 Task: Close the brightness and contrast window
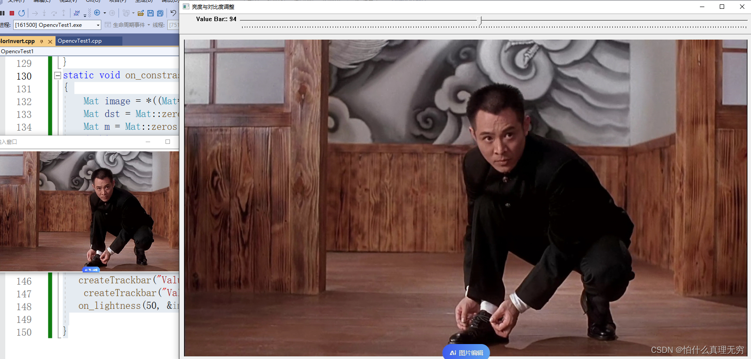click(x=742, y=7)
